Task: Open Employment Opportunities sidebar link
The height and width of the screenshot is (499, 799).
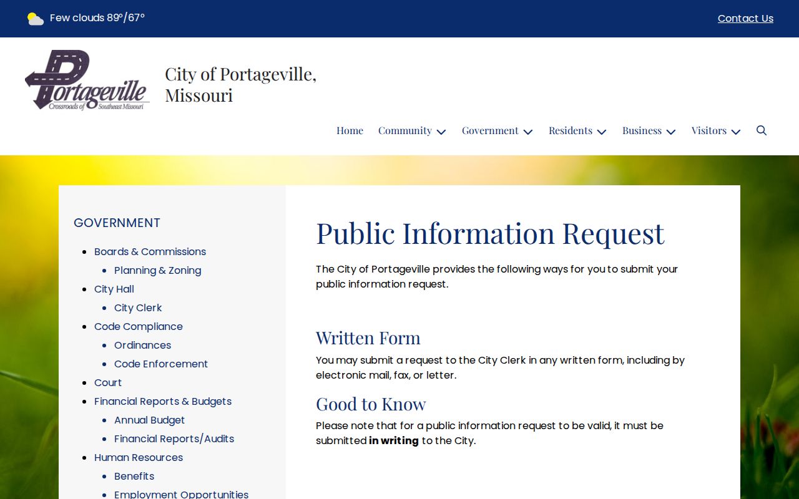Action: pyautogui.click(x=181, y=494)
